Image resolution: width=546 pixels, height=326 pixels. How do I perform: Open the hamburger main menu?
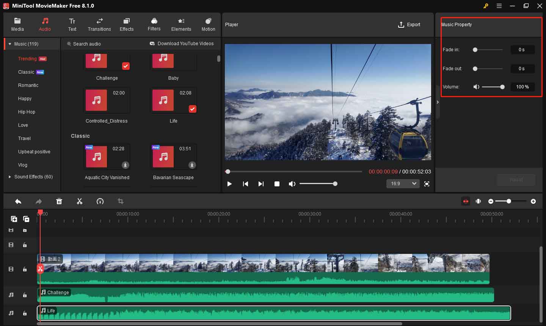coord(499,6)
